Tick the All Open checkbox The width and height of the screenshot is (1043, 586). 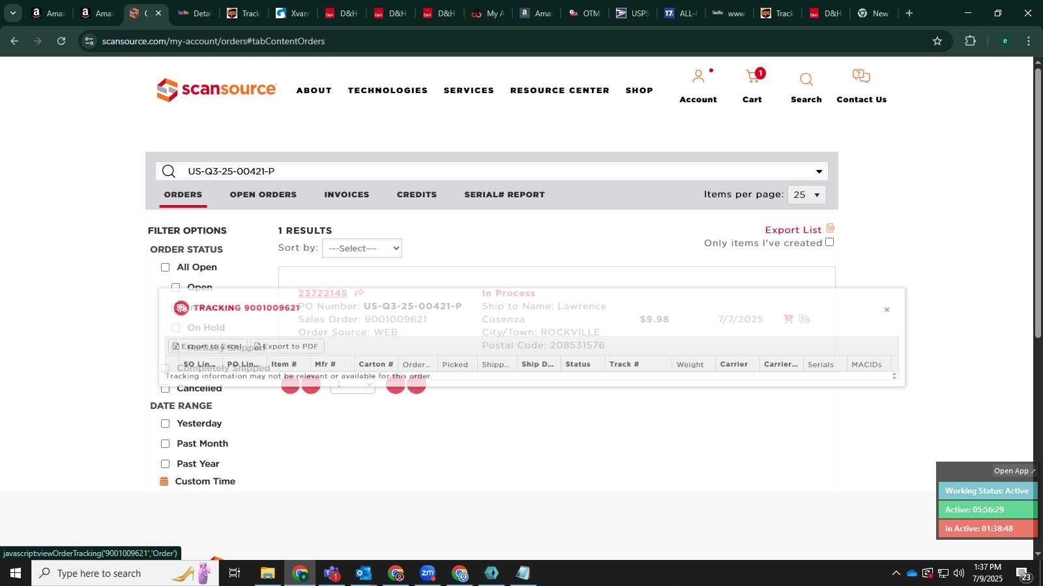pos(165,267)
